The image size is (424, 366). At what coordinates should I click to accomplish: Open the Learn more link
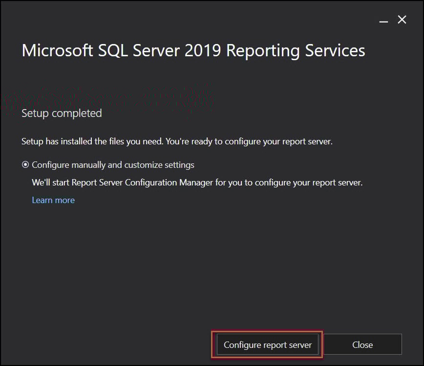click(53, 200)
